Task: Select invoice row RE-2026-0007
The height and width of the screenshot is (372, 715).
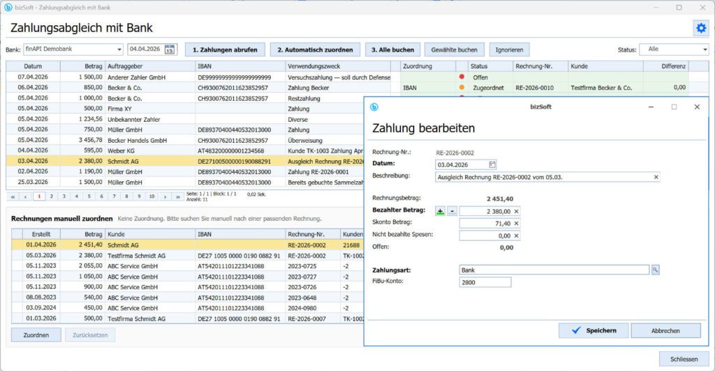Action: (x=187, y=319)
